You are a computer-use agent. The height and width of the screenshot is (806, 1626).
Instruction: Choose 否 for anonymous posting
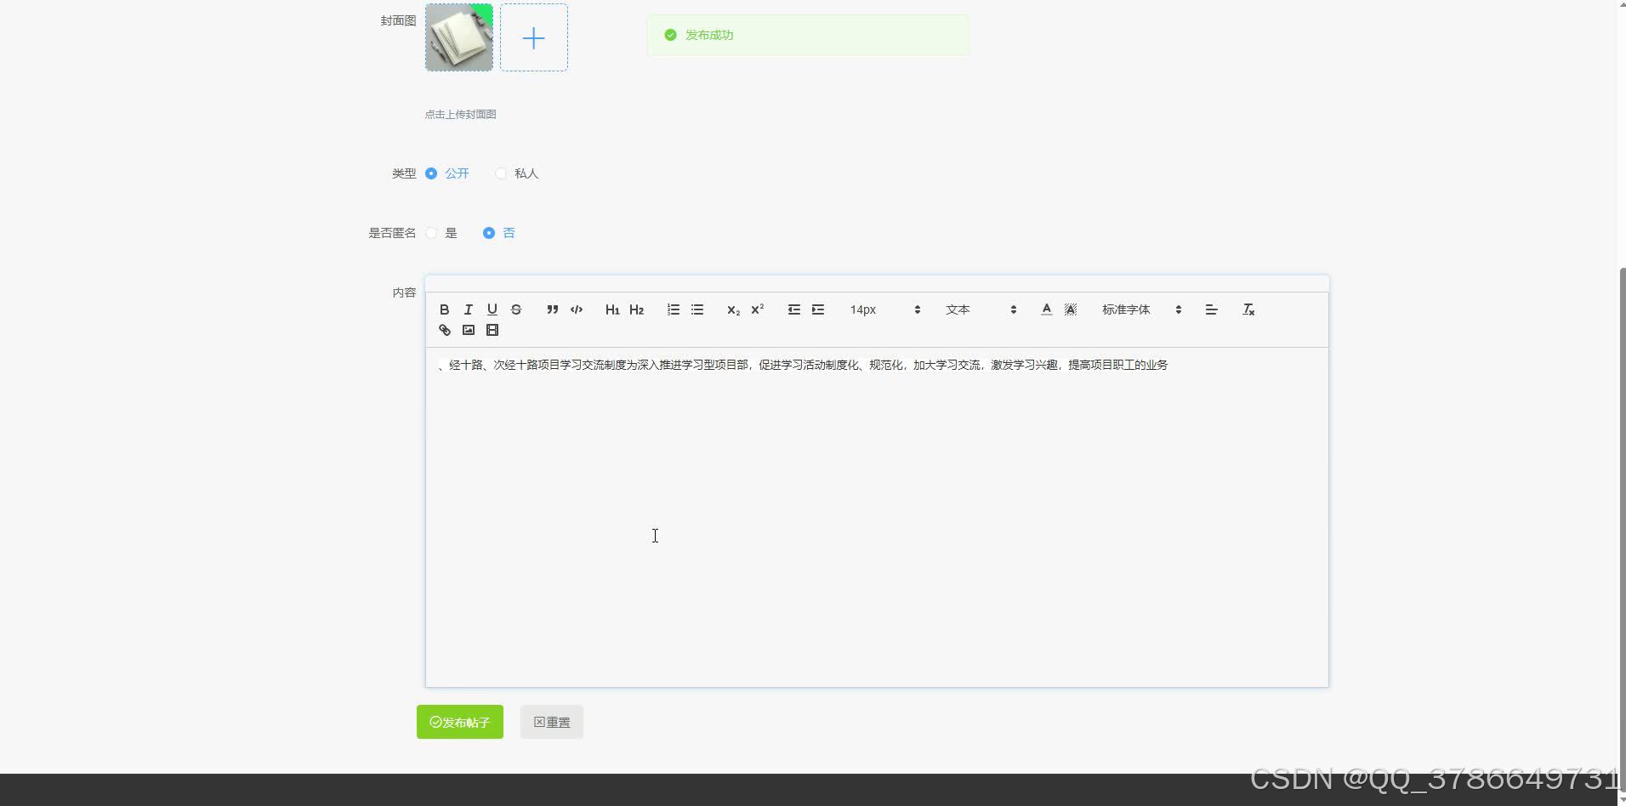(498, 233)
